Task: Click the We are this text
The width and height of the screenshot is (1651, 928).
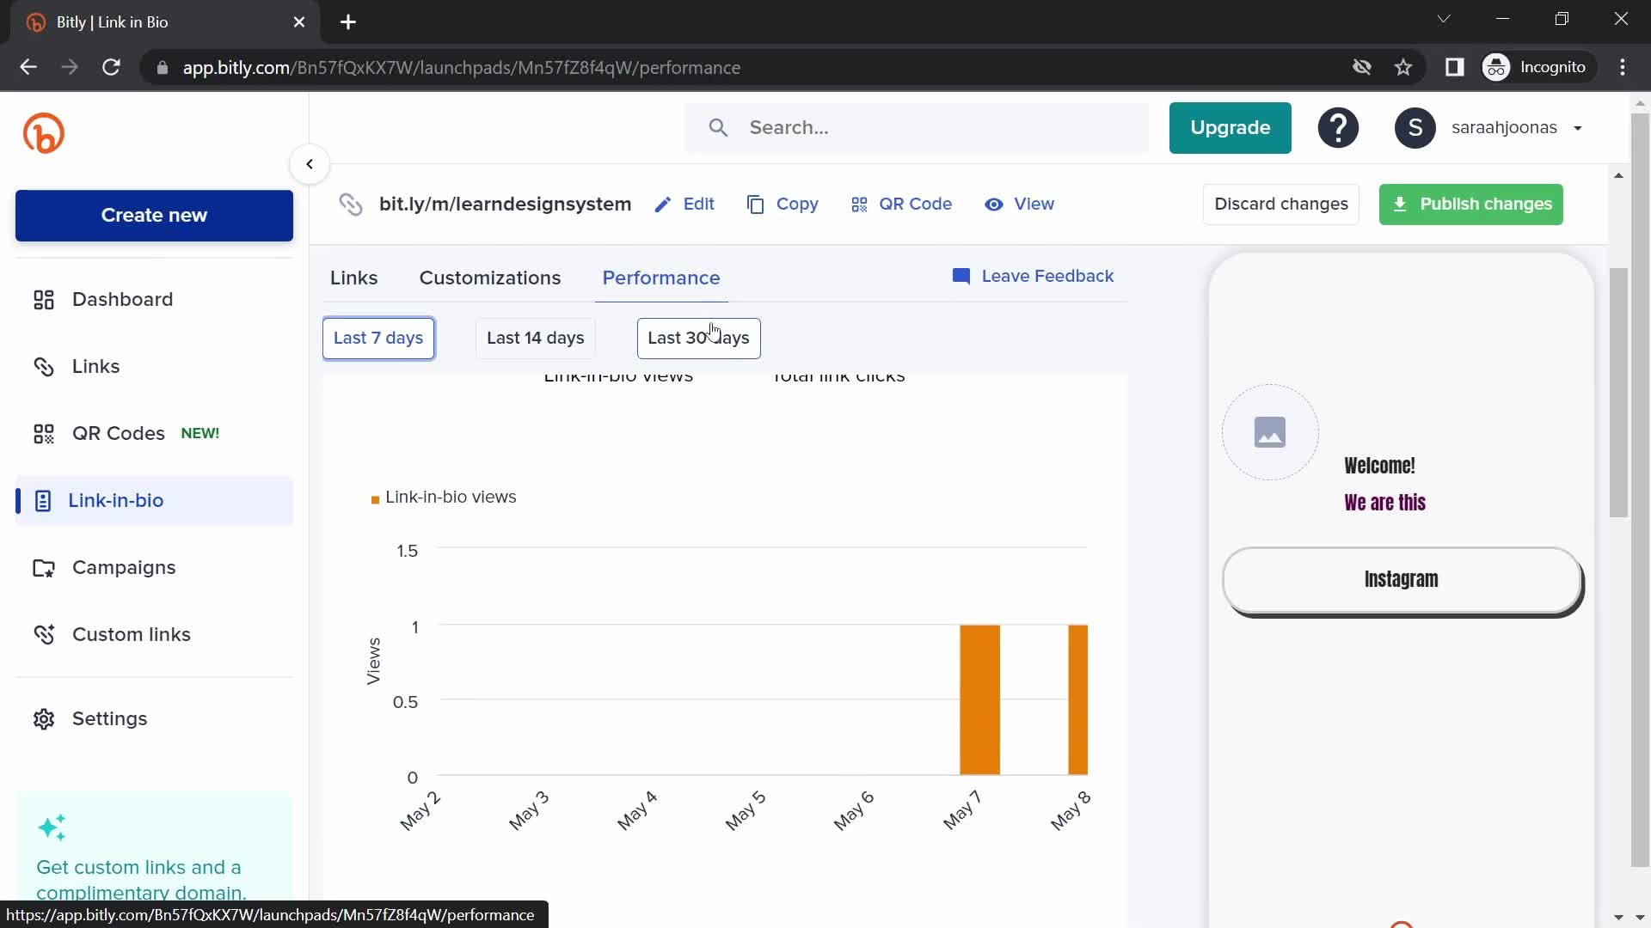Action: tap(1384, 503)
